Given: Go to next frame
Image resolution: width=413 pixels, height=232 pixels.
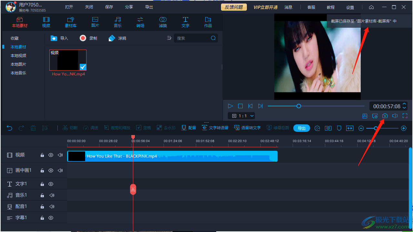Looking at the screenshot, I should (x=260, y=106).
